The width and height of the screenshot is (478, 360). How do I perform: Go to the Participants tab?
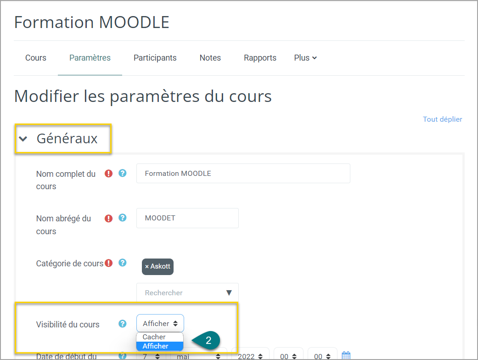(155, 58)
